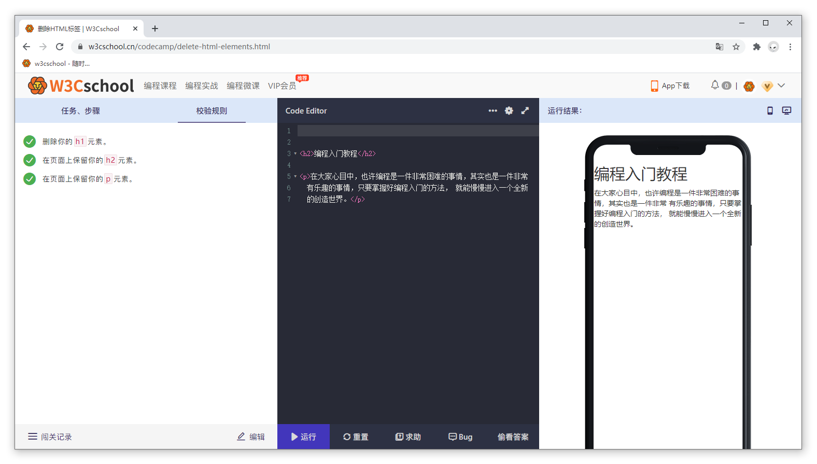Viewport: 817px width, 464px height.
Task: Click the site security lock icon
Action: 80,47
